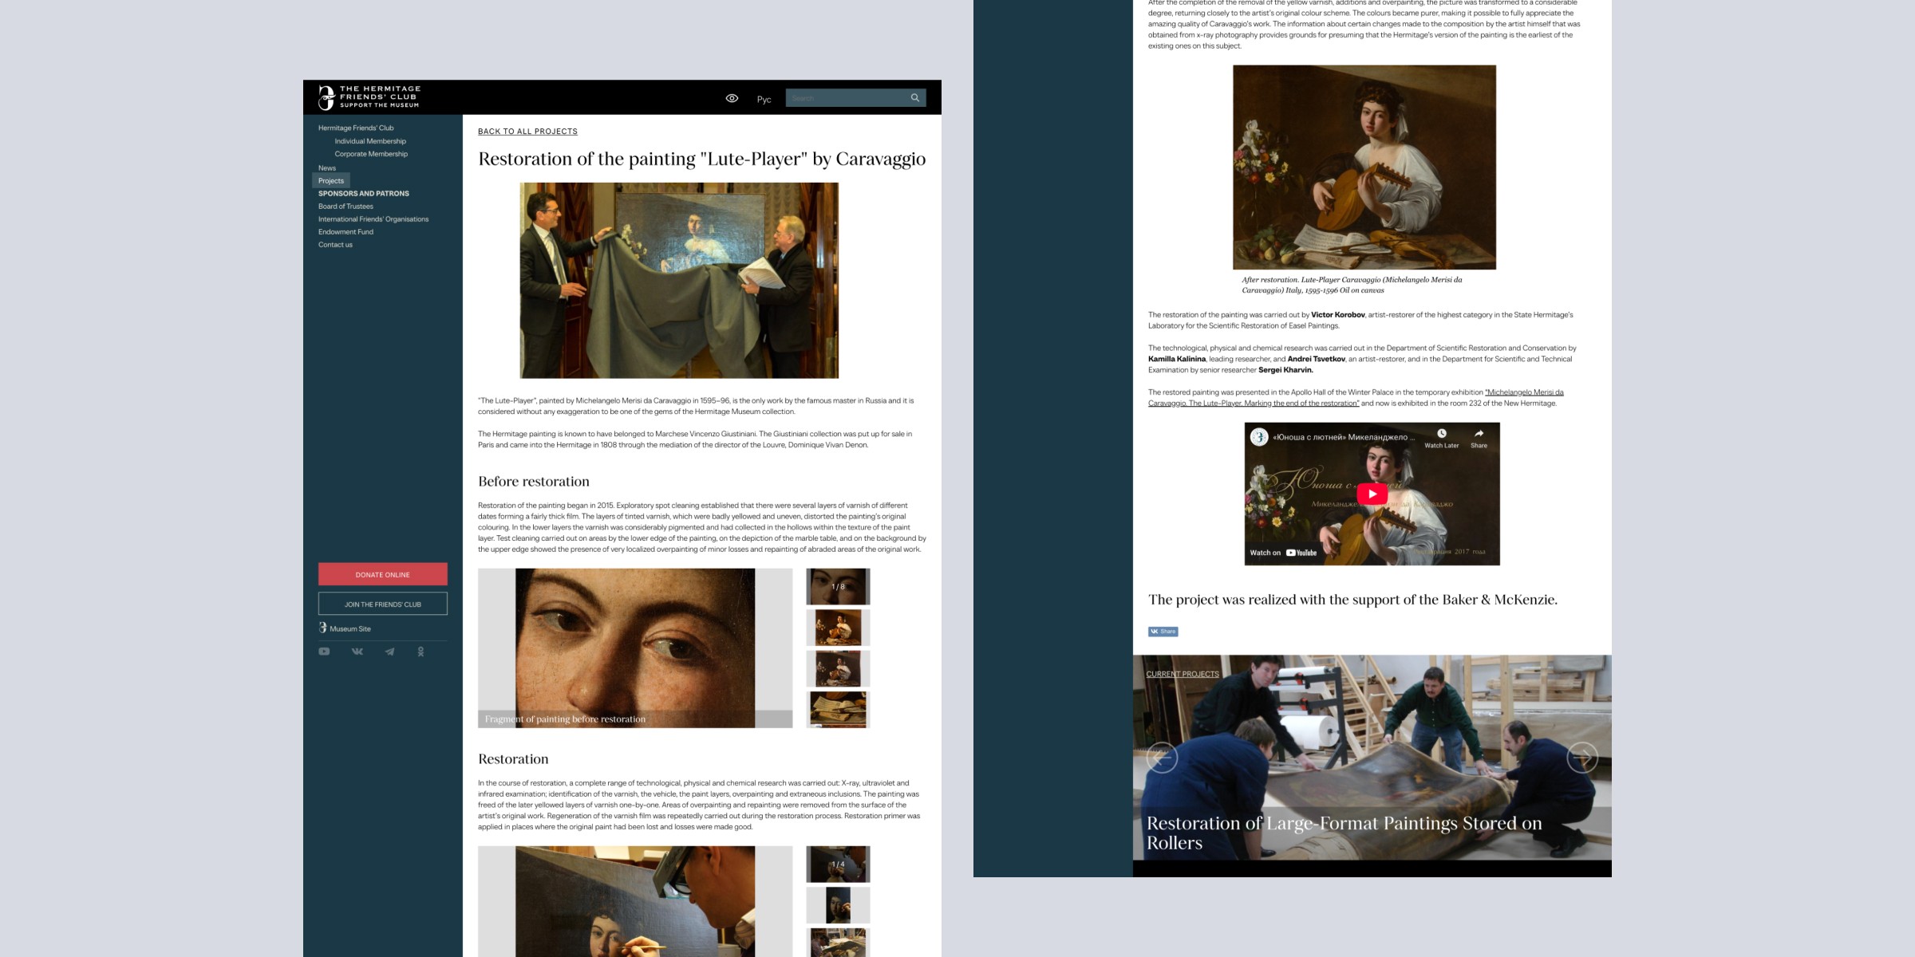
Task: Open the Odnoklassniki social icon
Action: click(x=421, y=652)
